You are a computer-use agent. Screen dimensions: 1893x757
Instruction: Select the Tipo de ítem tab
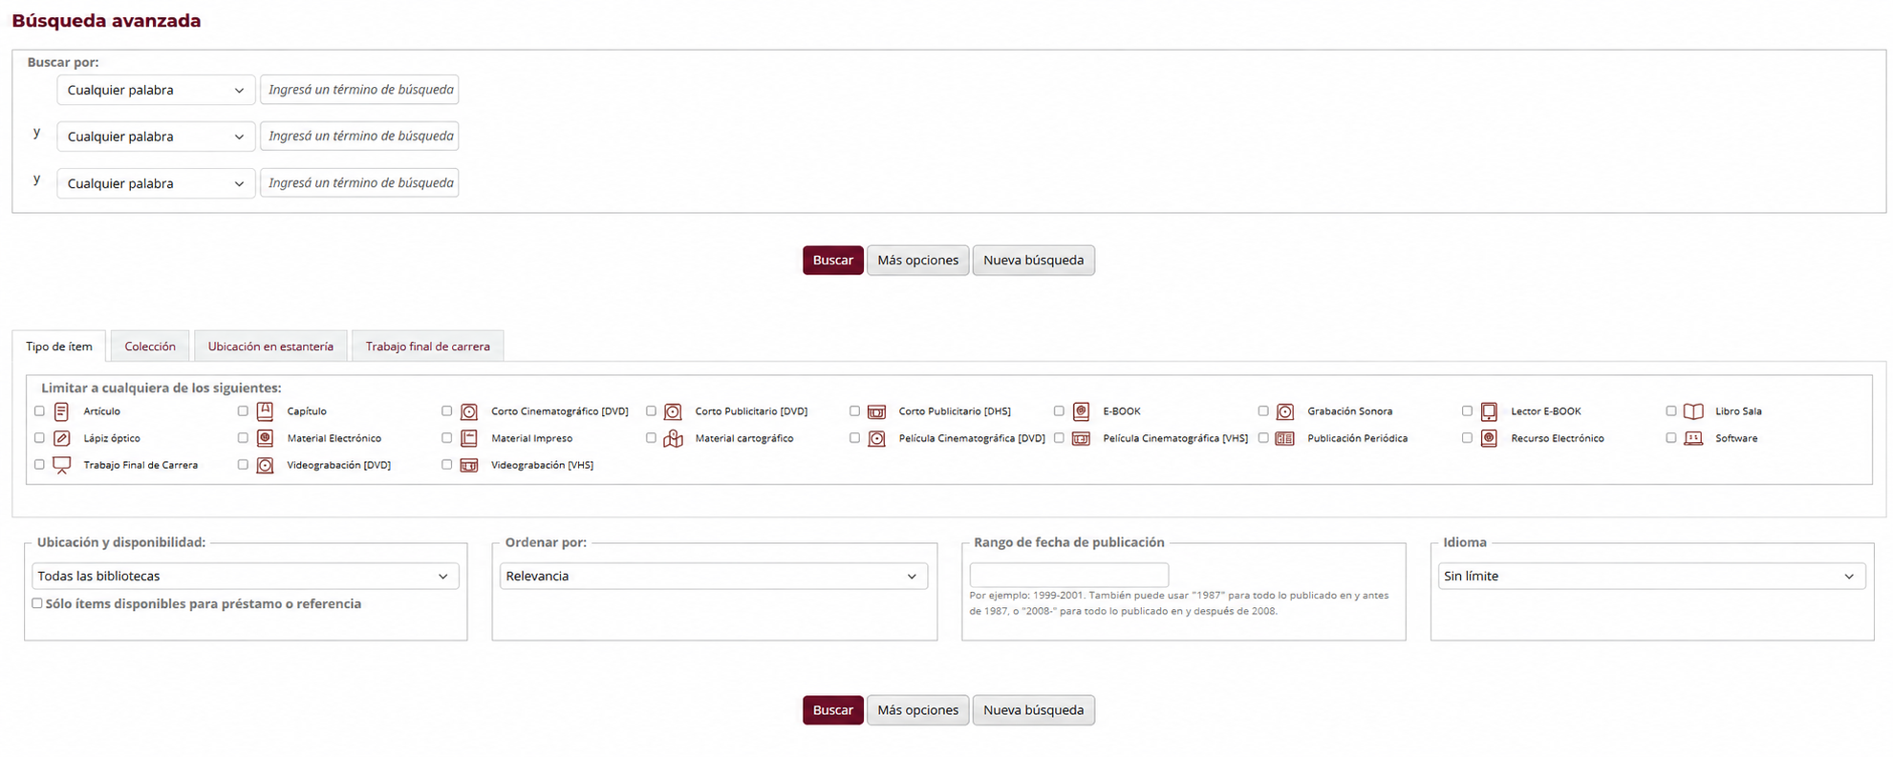pos(59,347)
